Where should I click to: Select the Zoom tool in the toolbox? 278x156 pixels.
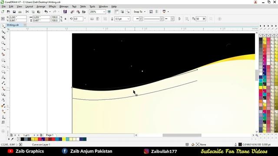3,43
